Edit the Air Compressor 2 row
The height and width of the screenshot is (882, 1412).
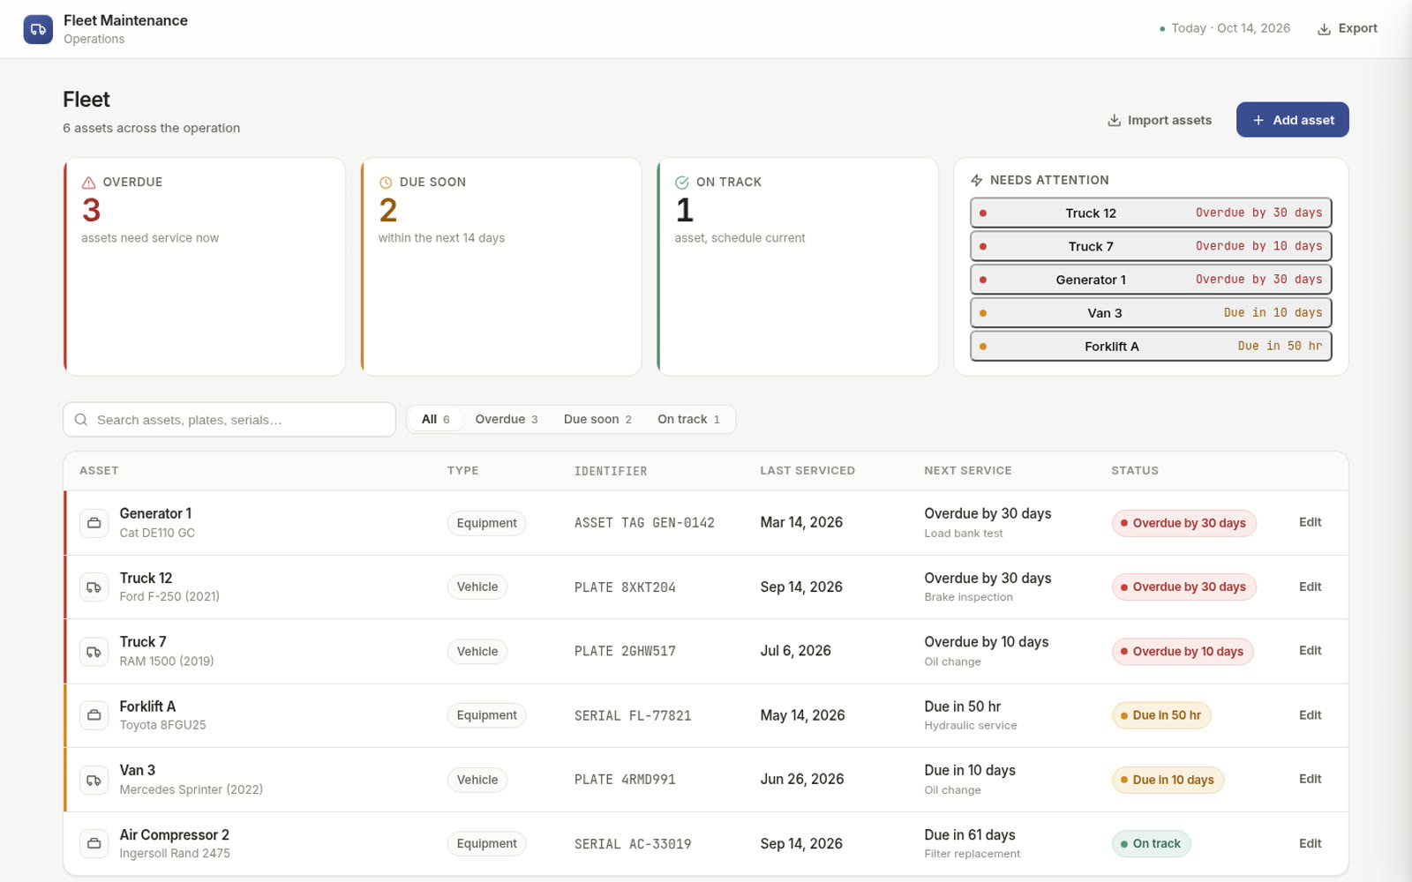tap(1310, 844)
